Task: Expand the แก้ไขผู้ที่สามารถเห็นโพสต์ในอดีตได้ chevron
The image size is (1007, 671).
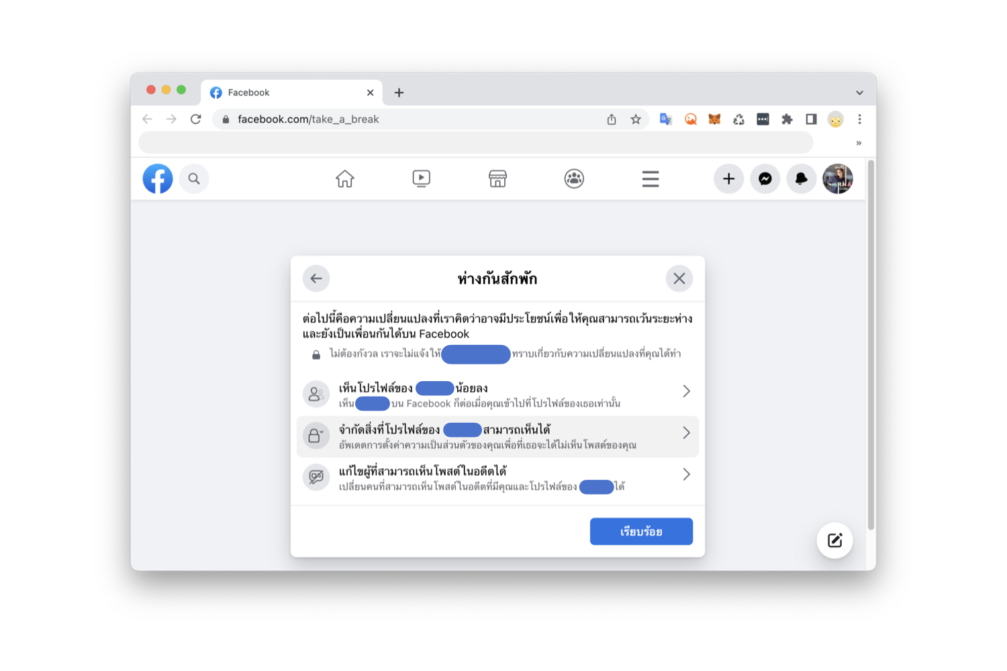Action: click(x=686, y=474)
